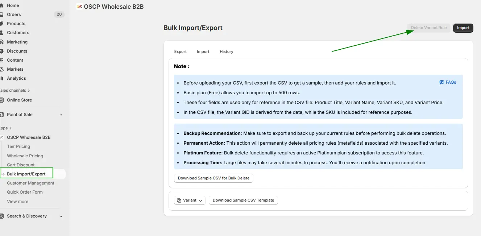
Task: Click the Home icon in sidebar
Action: point(2,5)
